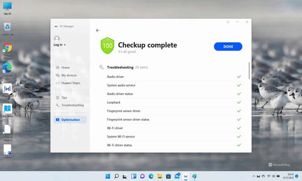Click the Audio driver result row
The image size is (302, 181).
(115, 77)
